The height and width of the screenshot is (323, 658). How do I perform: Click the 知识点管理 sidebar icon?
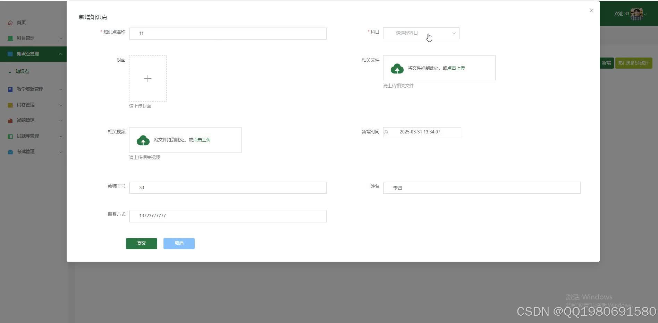tap(10, 54)
